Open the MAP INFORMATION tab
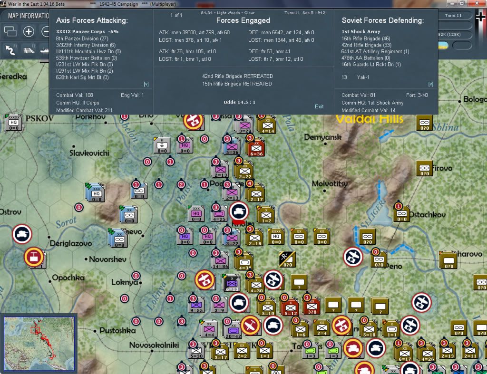This screenshot has height=374, width=487. 28,16
